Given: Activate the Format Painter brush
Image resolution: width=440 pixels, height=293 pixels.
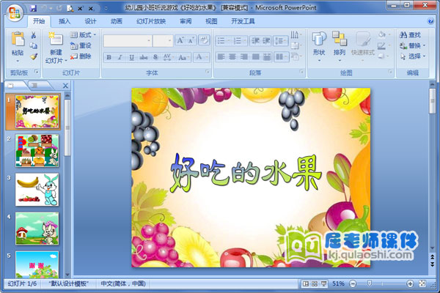Looking at the screenshot, I should point(34,56).
